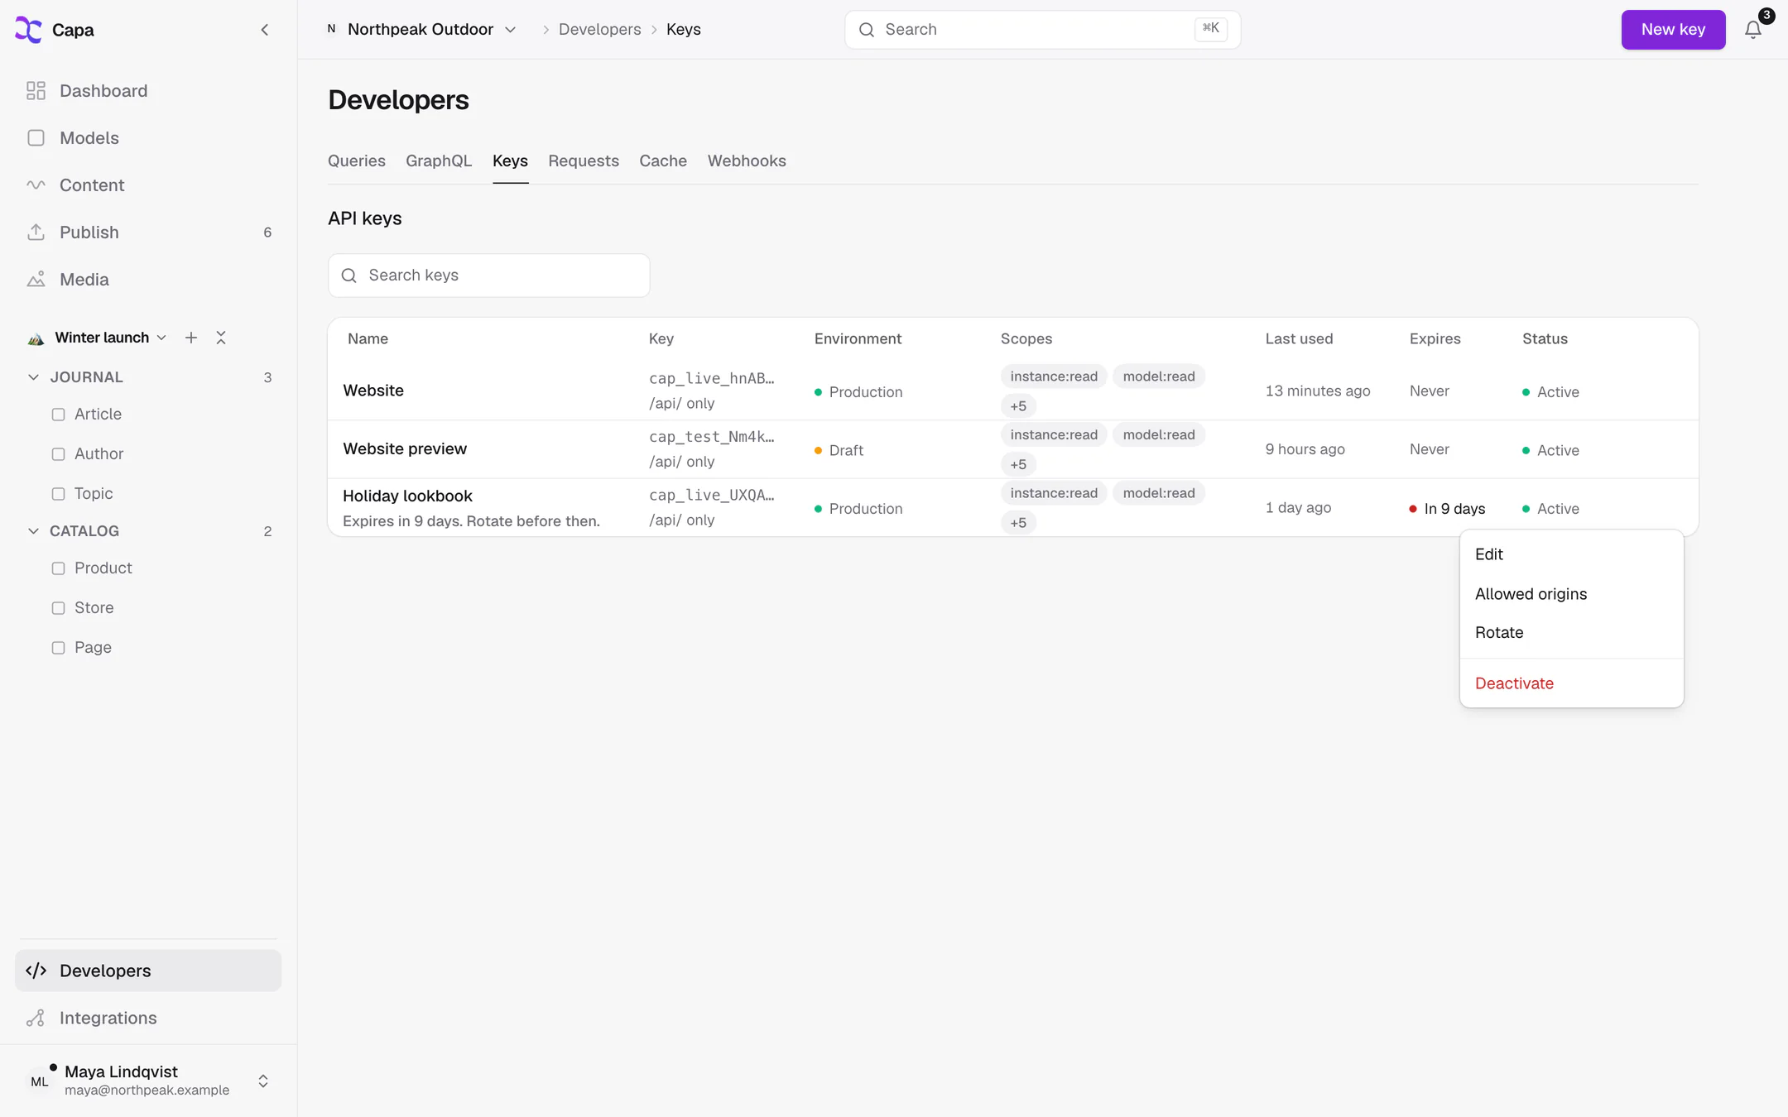Click the Article model square icon
This screenshot has height=1117, width=1788.
[58, 415]
